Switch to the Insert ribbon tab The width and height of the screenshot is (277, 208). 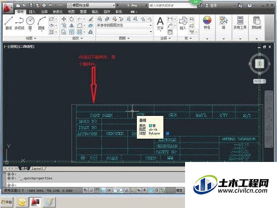point(32,12)
